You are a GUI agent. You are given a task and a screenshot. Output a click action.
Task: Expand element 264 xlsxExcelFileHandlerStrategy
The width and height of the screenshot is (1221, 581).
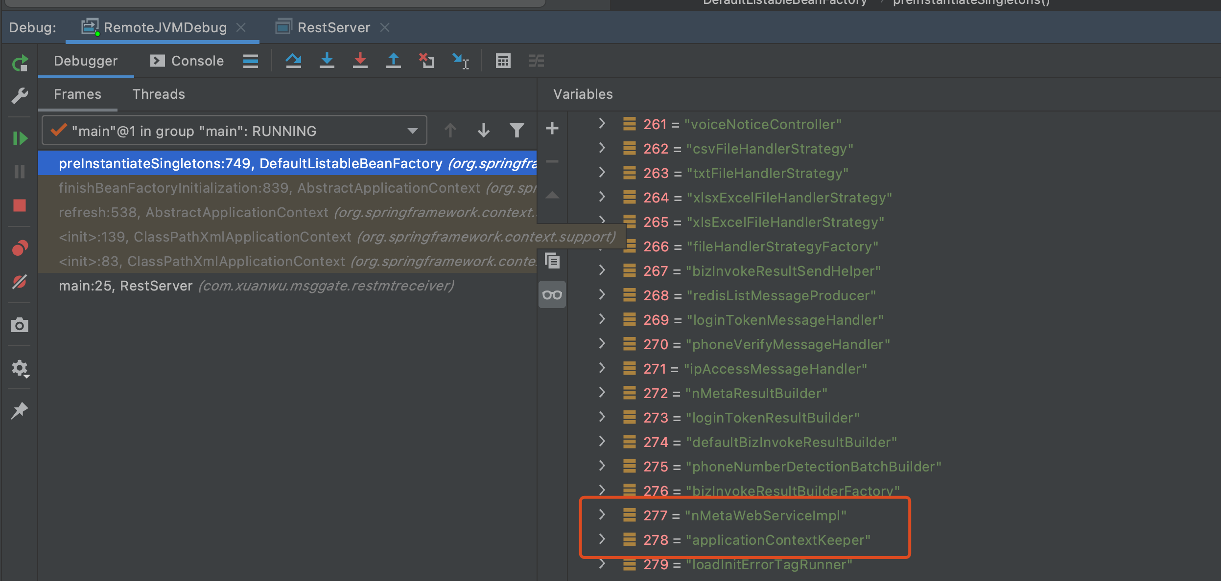(602, 197)
